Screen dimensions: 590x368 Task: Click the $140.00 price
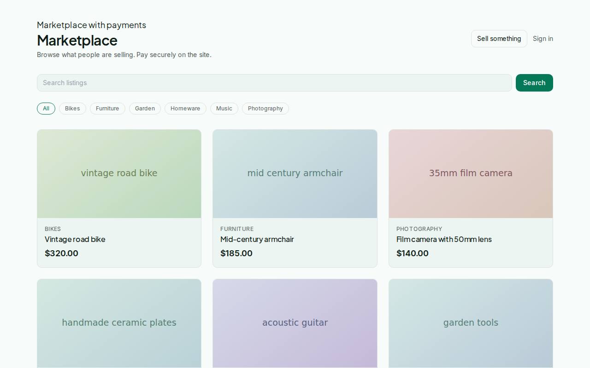413,253
